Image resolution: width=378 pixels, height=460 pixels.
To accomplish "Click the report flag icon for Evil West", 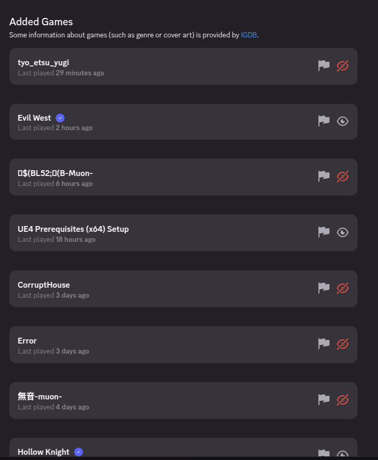I will 324,121.
